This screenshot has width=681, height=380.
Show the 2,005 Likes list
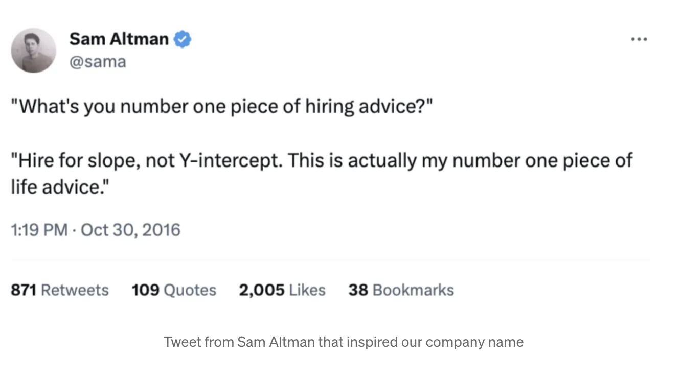click(x=282, y=290)
